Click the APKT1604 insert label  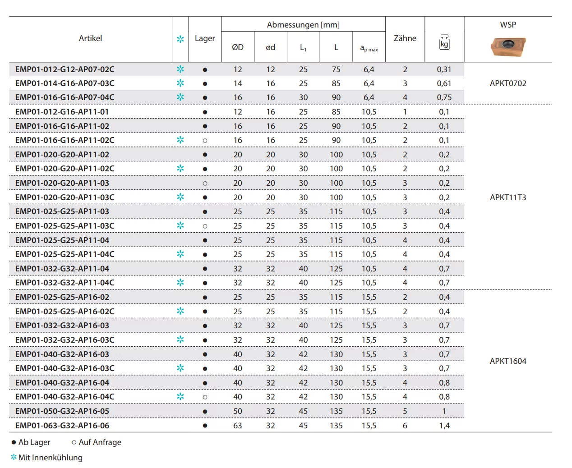point(508,361)
